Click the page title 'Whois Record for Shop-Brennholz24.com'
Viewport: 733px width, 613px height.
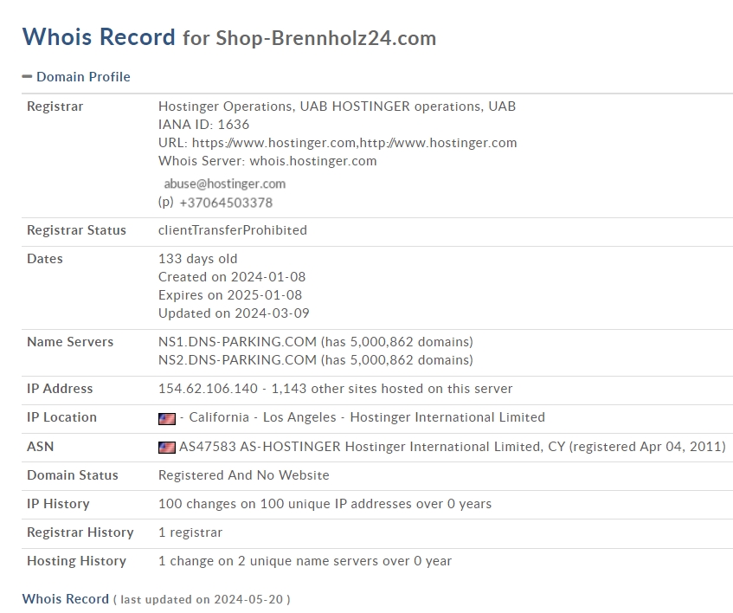(x=229, y=37)
